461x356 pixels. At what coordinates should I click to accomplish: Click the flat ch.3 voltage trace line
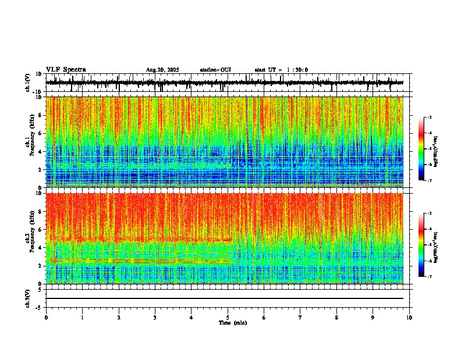pos(224,298)
